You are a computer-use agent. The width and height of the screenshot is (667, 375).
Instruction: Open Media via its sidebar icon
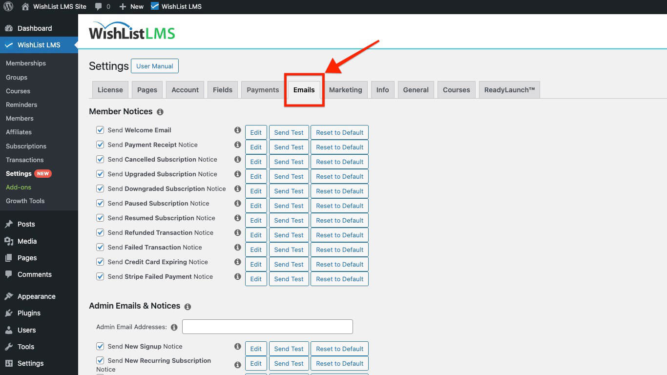click(8, 241)
